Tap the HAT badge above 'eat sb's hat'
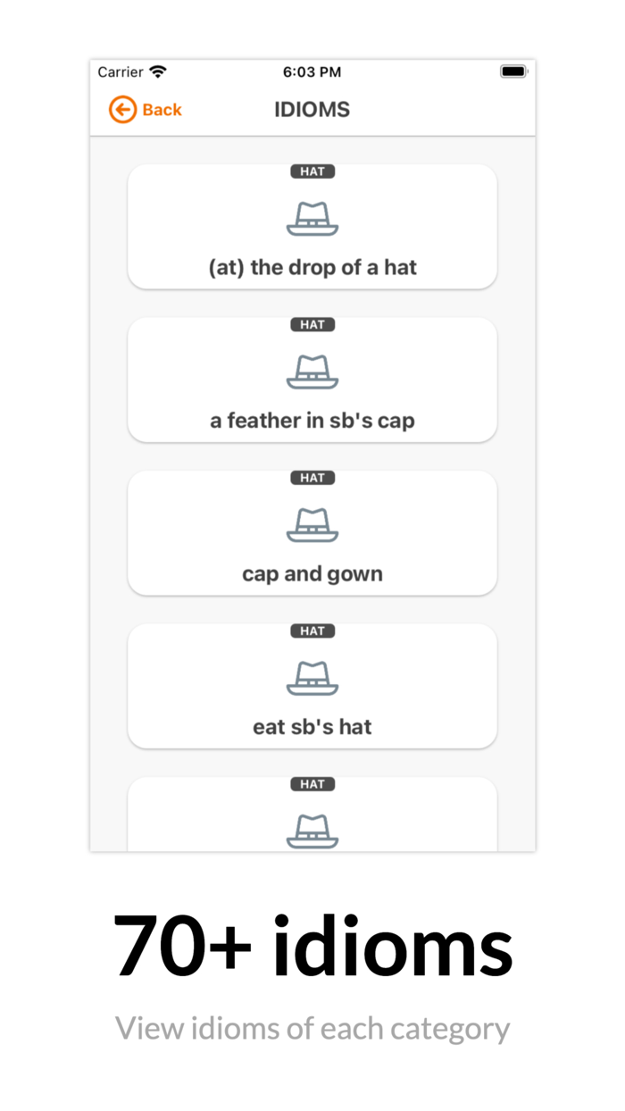This screenshot has width=625, height=1111. pos(312,631)
